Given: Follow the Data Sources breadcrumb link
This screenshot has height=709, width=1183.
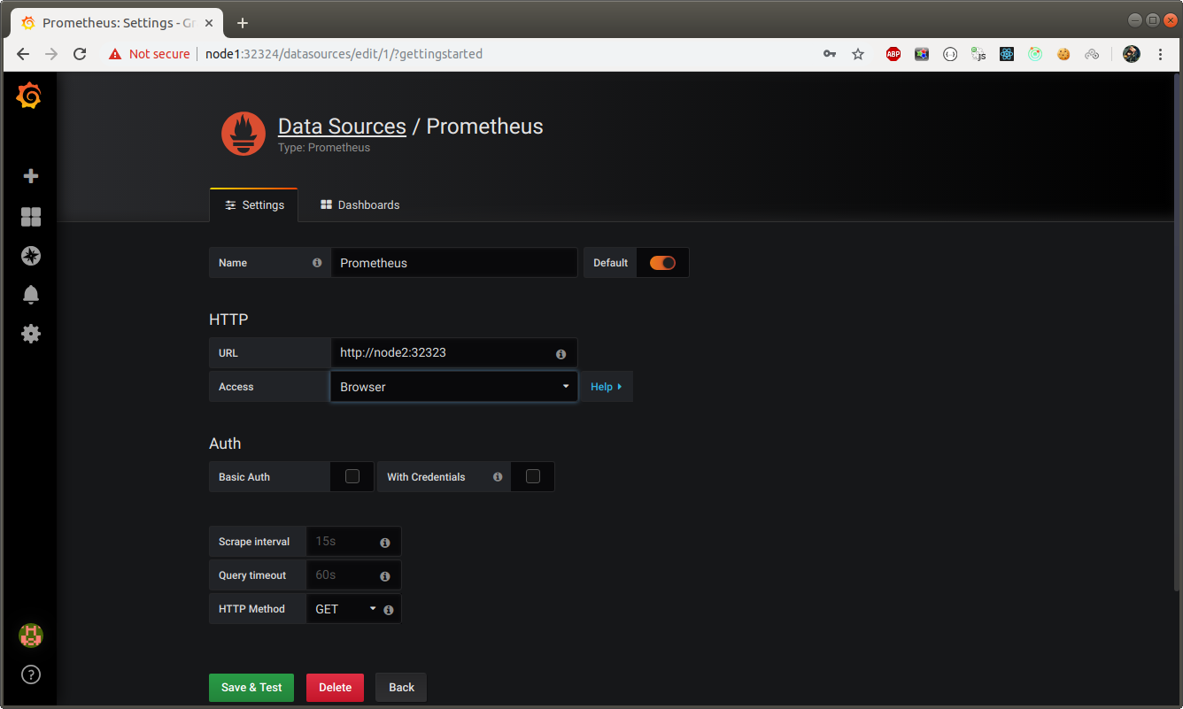Looking at the screenshot, I should [342, 127].
